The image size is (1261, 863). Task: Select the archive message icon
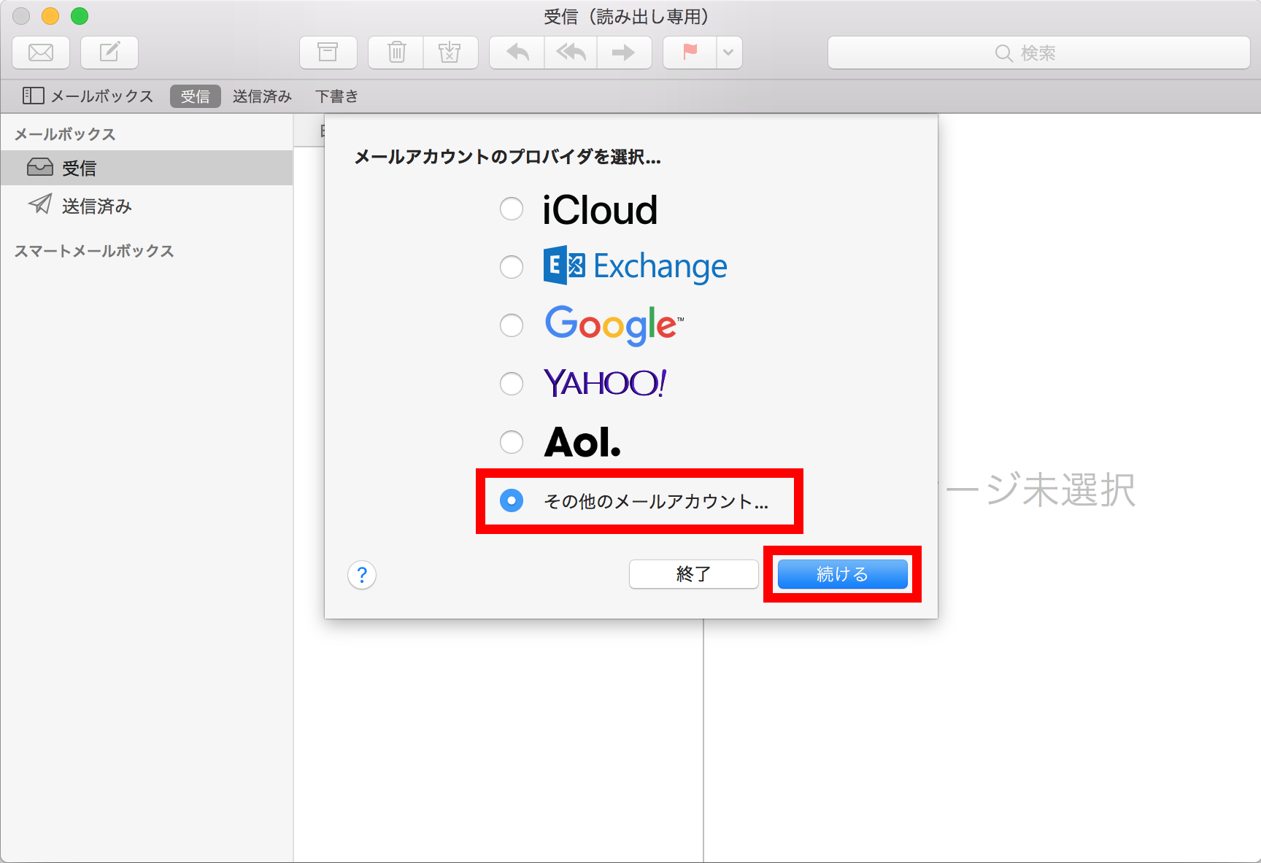tap(328, 52)
